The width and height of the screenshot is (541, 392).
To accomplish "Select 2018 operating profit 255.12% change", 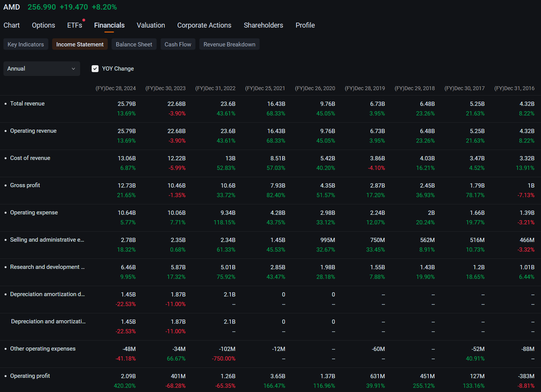I will tap(424, 386).
